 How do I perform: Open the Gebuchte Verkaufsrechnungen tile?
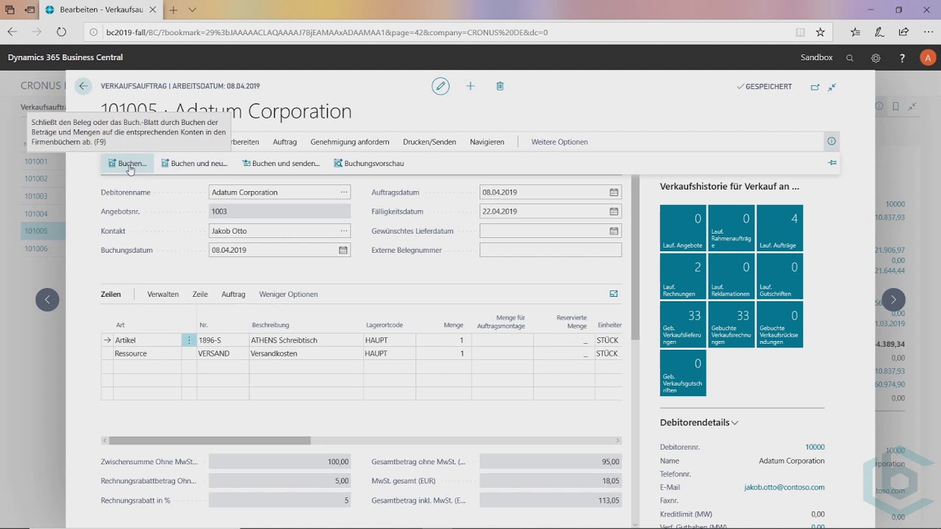[731, 324]
